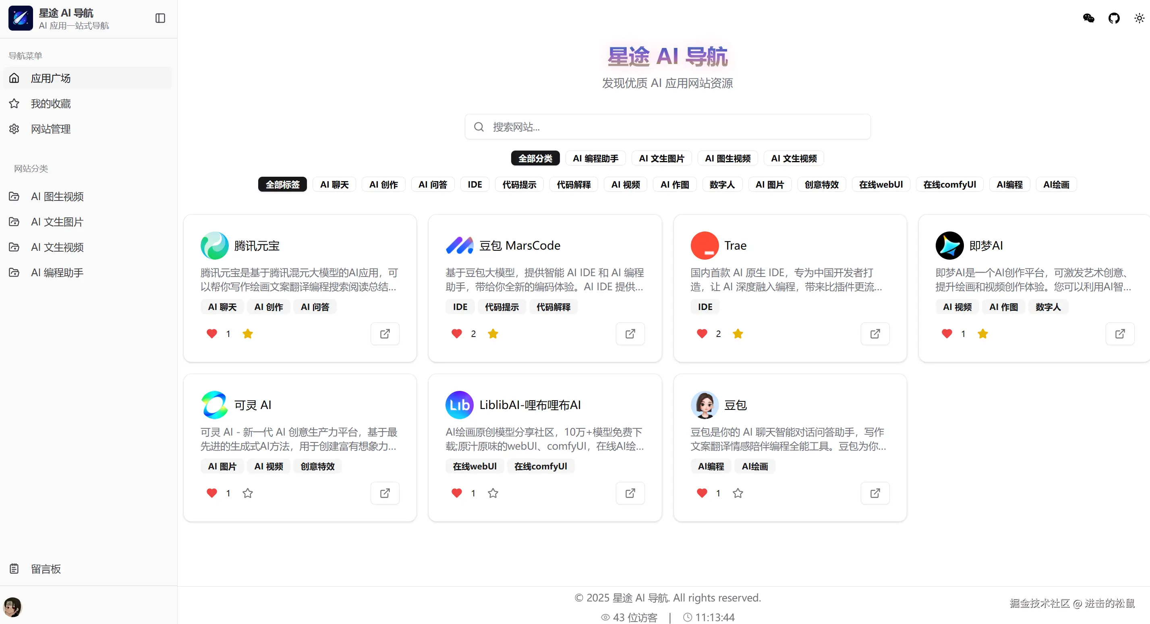
Task: Select the 在线comfyUI tag filter
Action: click(949, 184)
